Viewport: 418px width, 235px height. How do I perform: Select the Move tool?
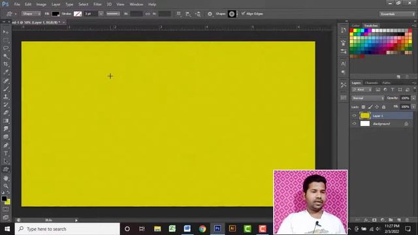click(x=6, y=32)
